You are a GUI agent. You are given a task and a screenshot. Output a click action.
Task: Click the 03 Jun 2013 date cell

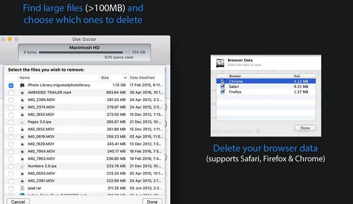(x=146, y=188)
